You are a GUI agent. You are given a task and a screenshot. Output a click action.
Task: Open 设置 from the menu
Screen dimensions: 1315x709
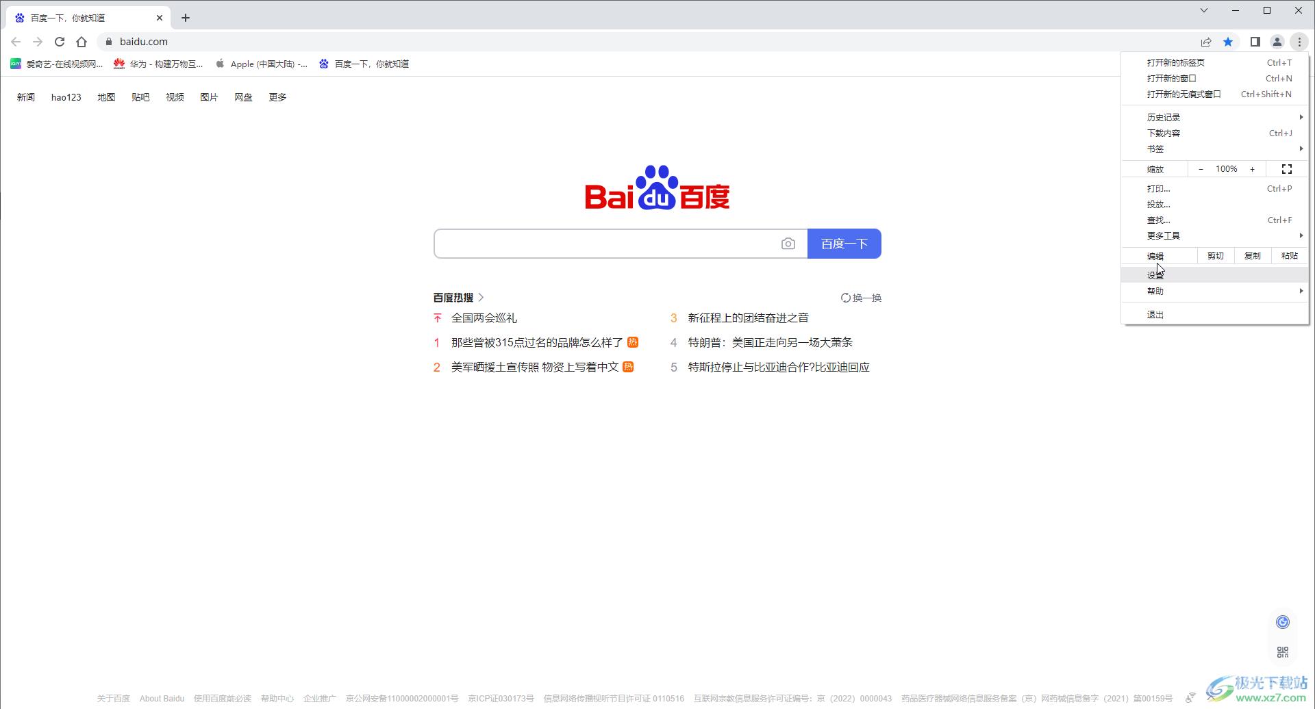click(1215, 274)
